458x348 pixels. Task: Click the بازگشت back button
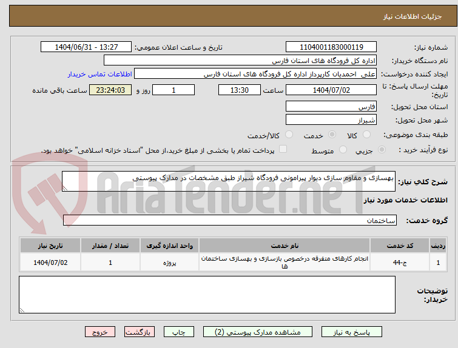coord(140,332)
